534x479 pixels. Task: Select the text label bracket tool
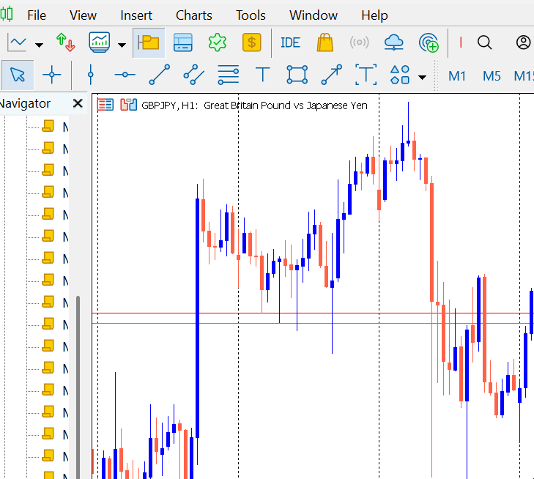[366, 75]
